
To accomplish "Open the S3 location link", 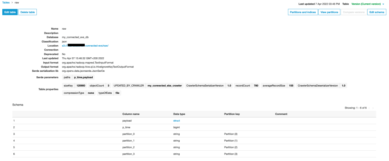I will (x=85, y=46).
